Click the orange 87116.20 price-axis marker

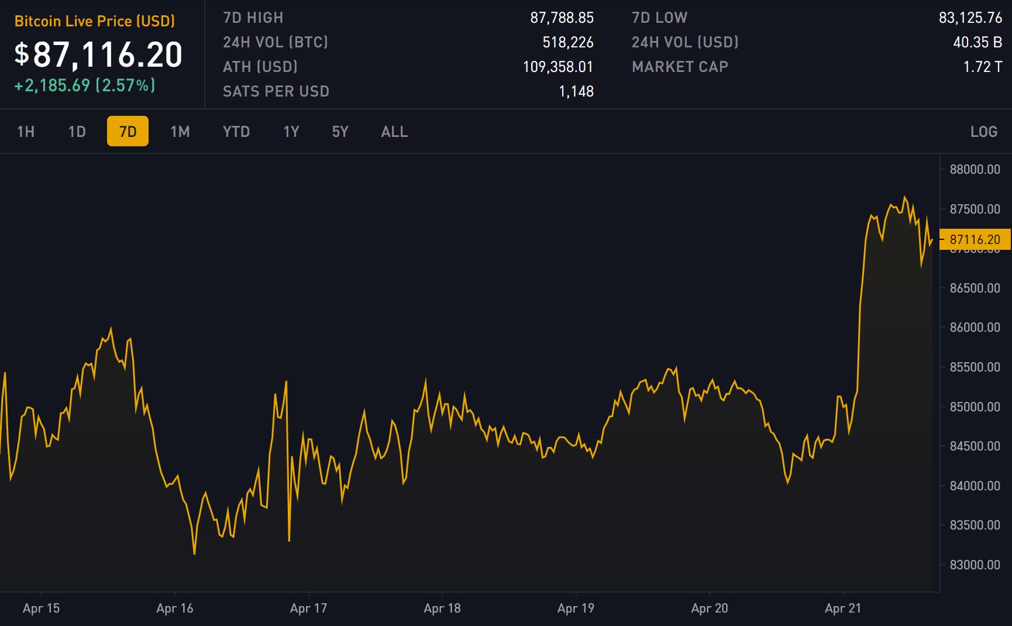click(975, 239)
